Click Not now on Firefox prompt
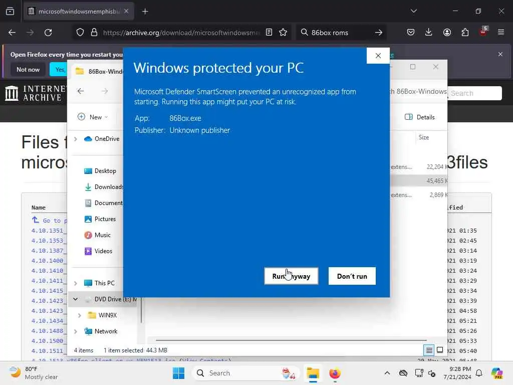This screenshot has width=513, height=385. (x=28, y=69)
